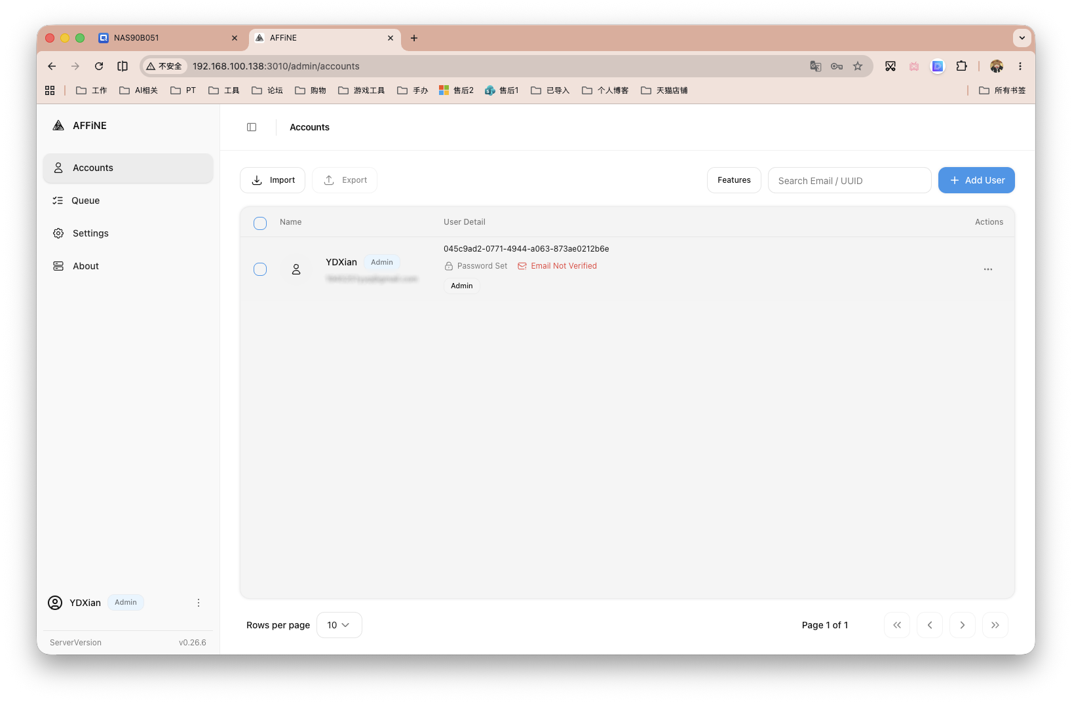Open the Queue sidebar item
1072x703 pixels.
pos(128,200)
